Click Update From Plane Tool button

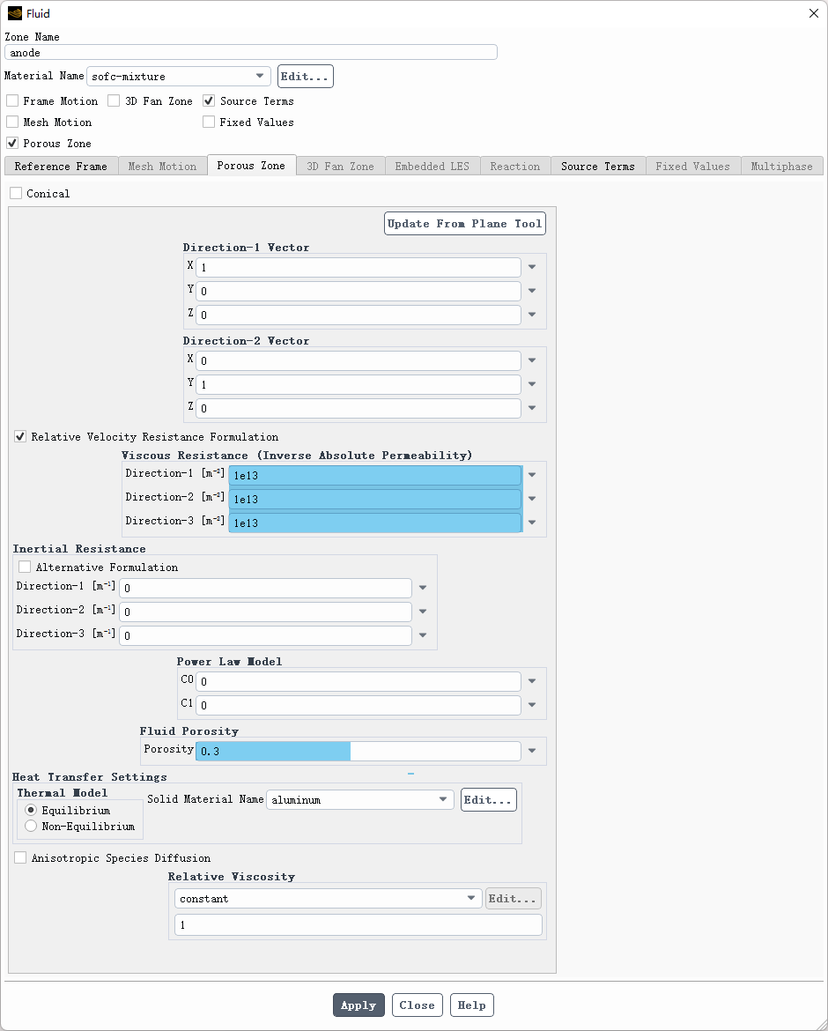pyautogui.click(x=465, y=224)
